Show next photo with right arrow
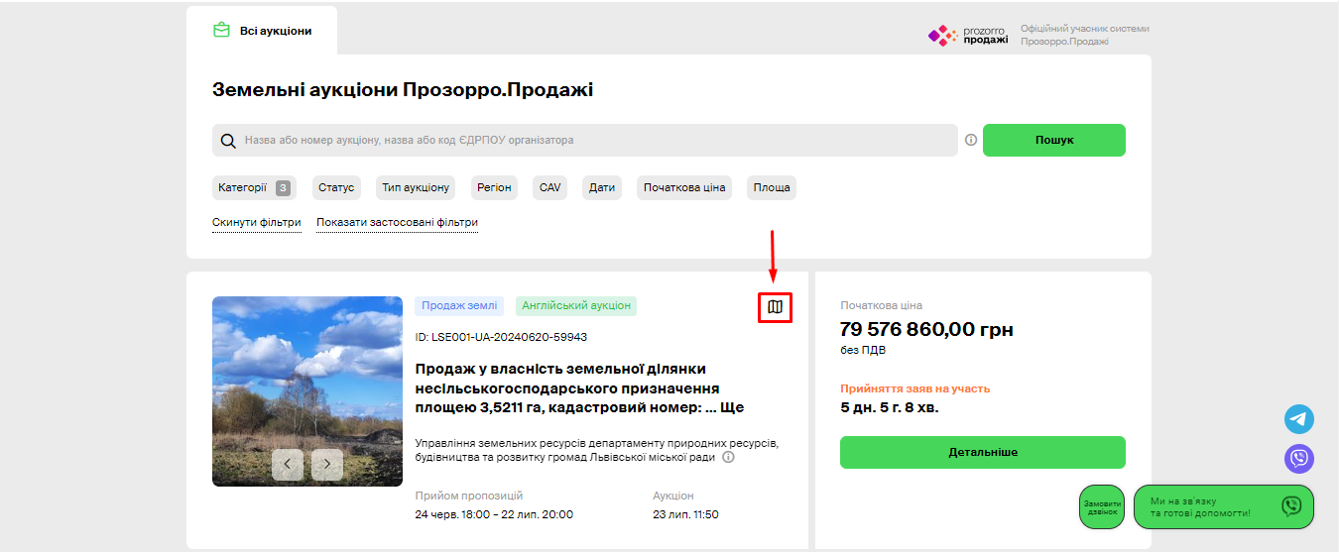 pyautogui.click(x=327, y=464)
